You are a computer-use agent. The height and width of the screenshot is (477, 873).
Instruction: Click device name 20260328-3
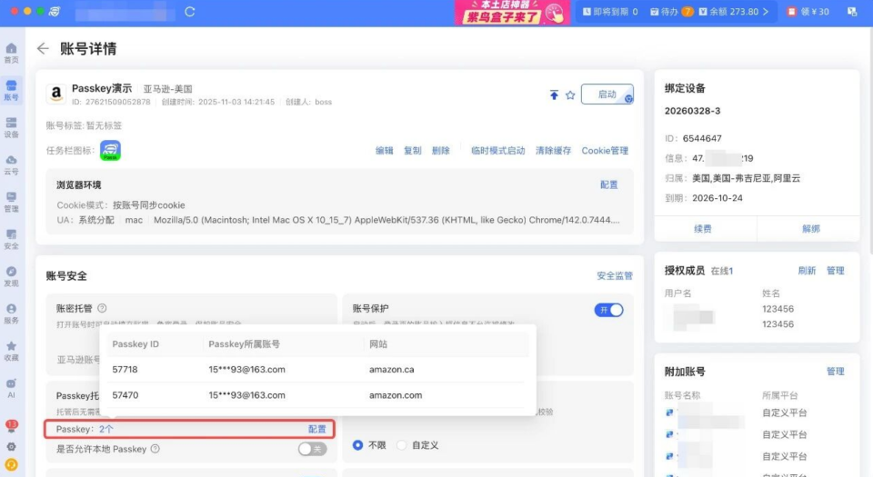[x=692, y=111]
